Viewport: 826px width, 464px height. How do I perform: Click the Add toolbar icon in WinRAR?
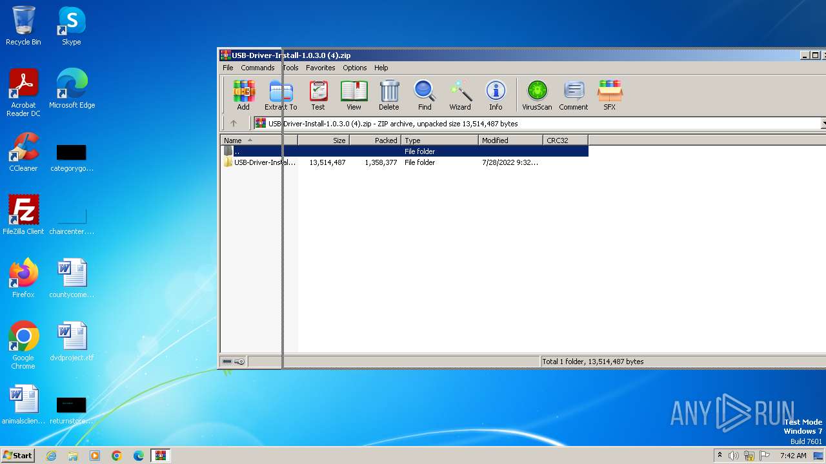point(243,95)
